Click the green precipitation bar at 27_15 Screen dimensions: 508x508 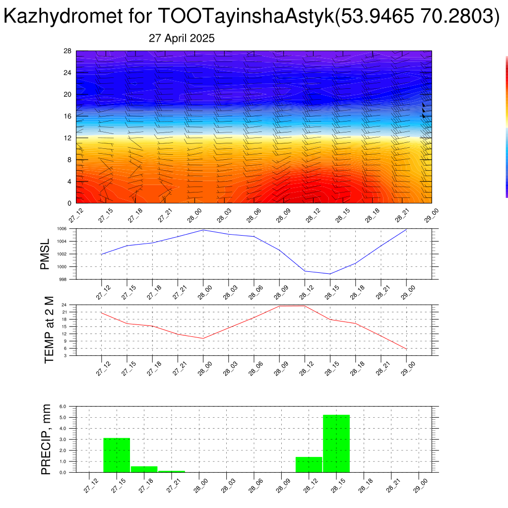click(x=117, y=455)
